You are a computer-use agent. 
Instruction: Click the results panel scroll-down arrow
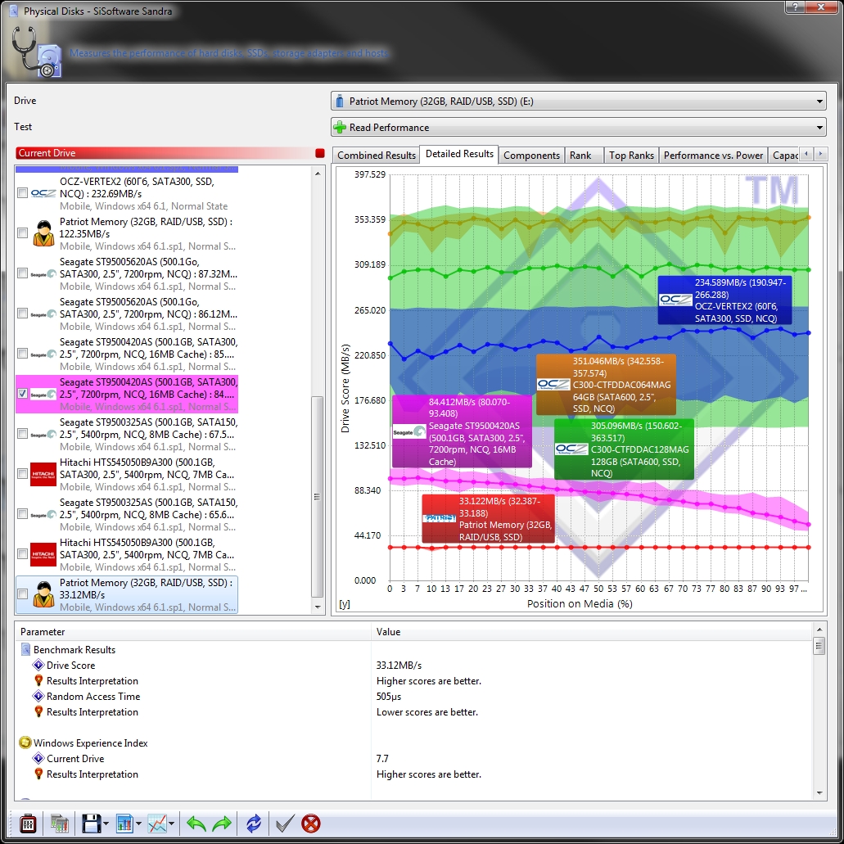819,793
